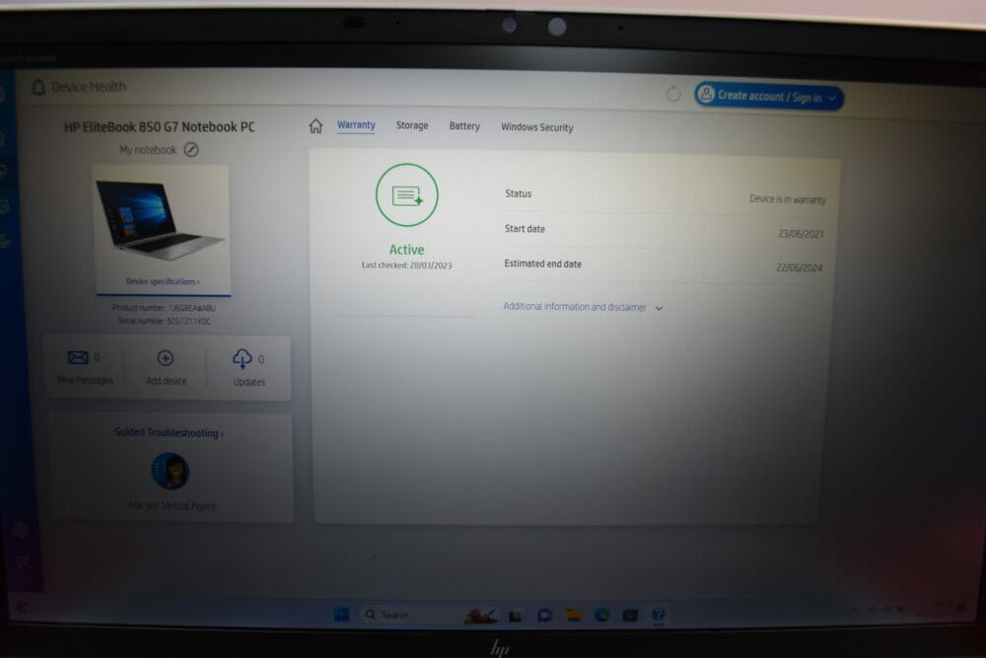Image resolution: width=986 pixels, height=658 pixels.
Task: Open the home icon in the top navigation
Action: point(316,126)
